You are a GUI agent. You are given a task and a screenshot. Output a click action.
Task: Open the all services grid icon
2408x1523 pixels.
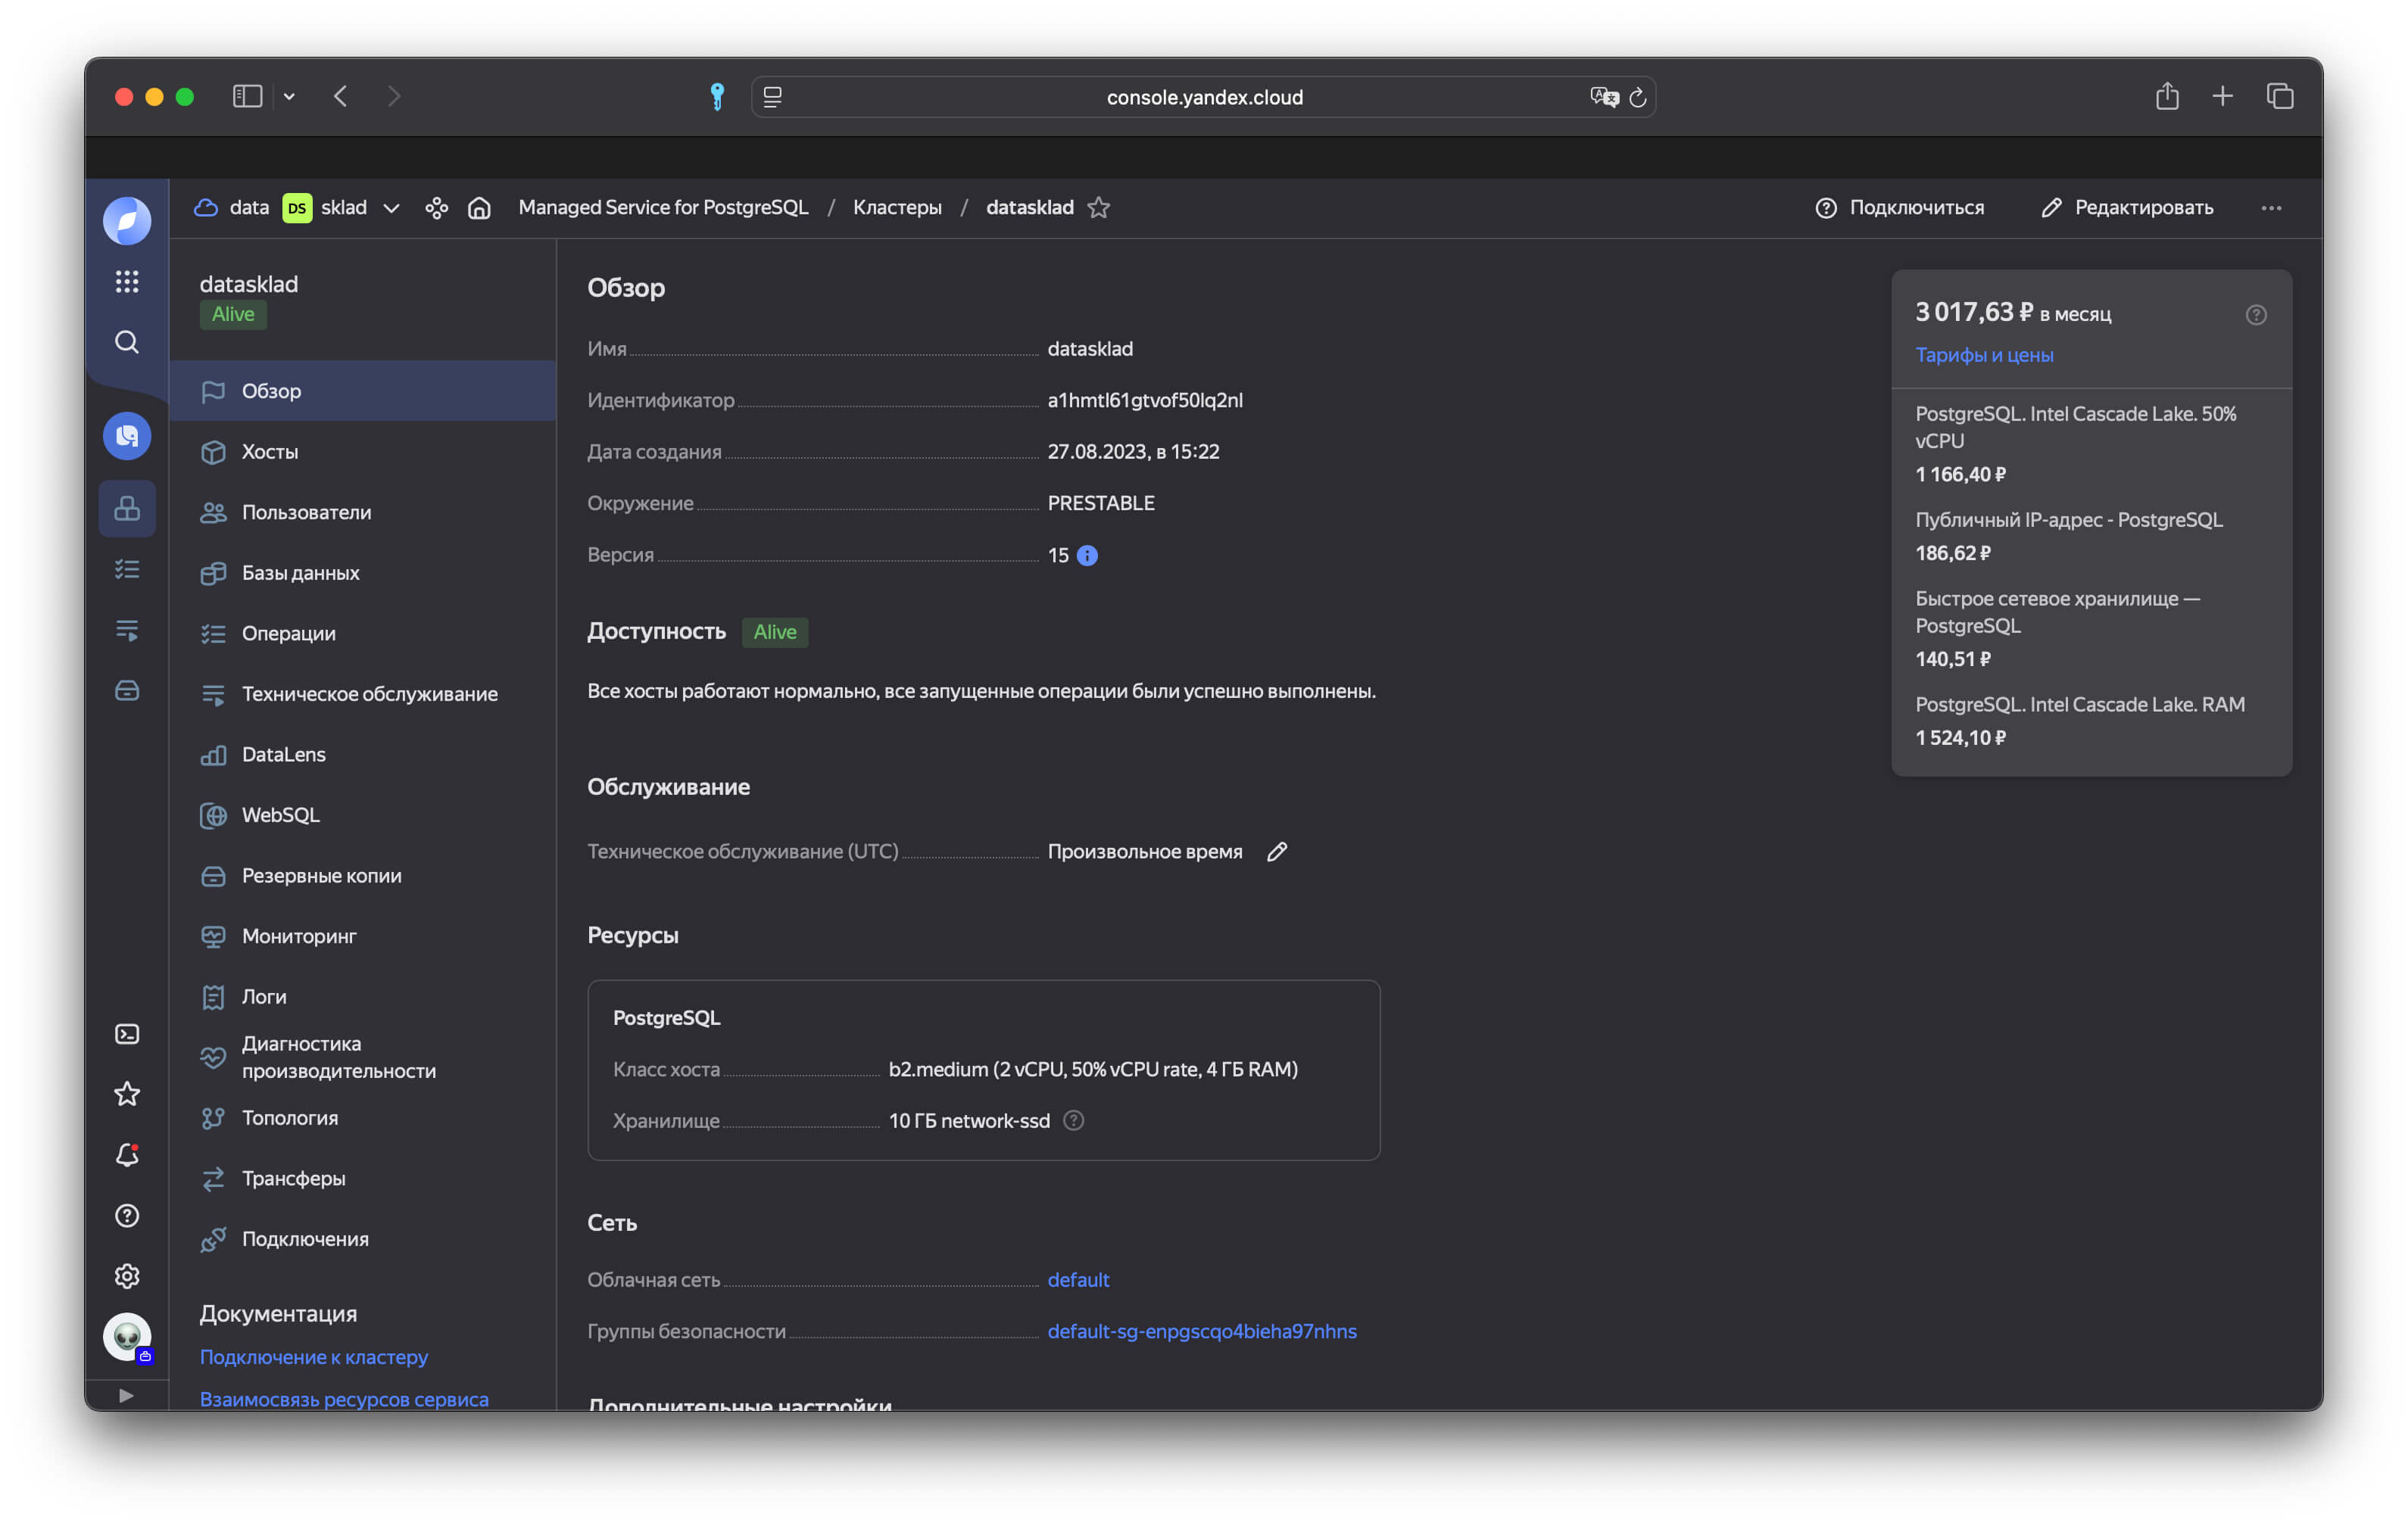click(127, 282)
